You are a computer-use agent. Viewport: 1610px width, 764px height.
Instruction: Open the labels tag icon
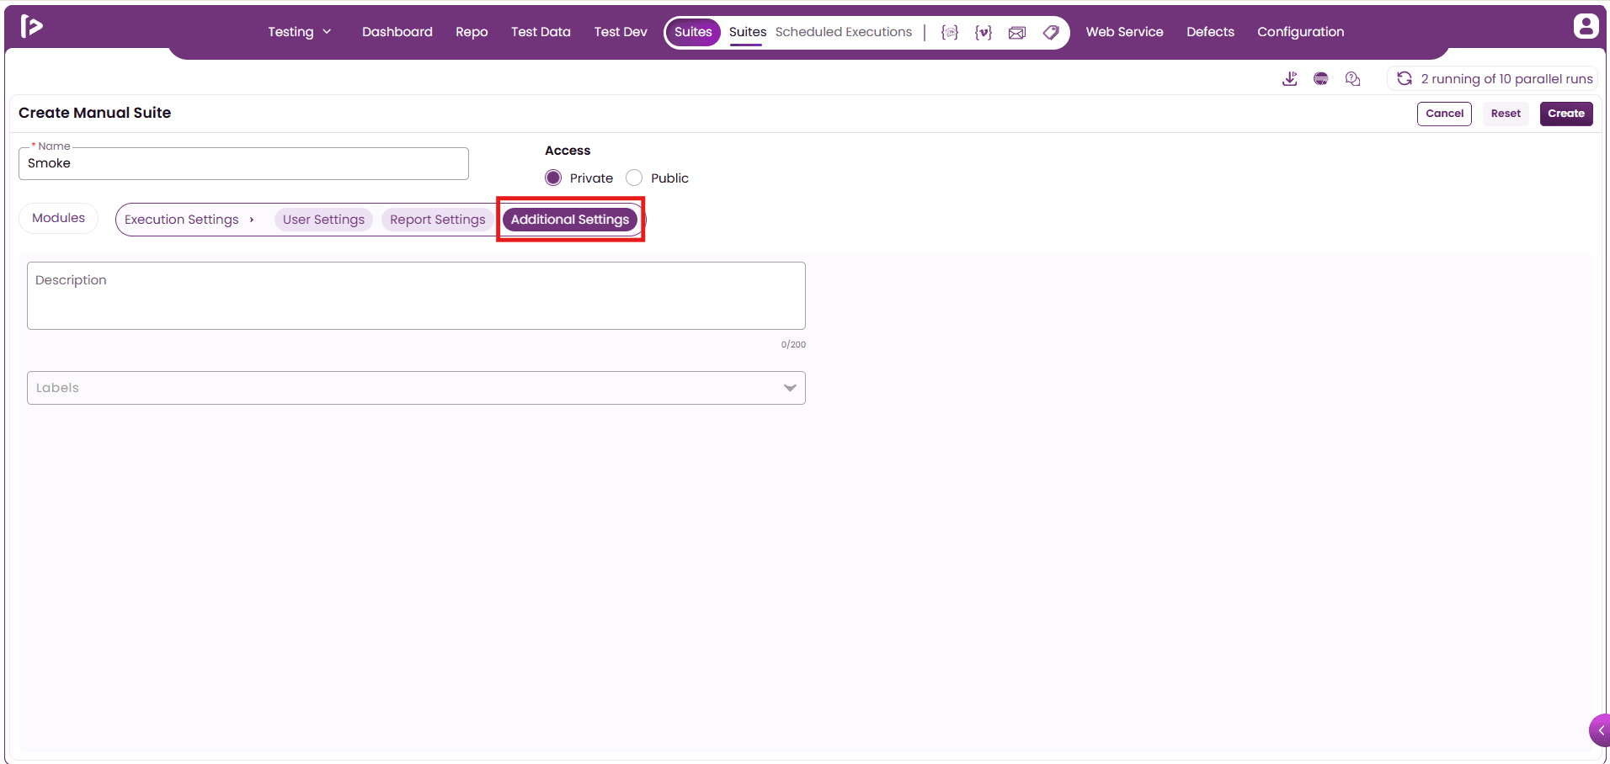1051,32
